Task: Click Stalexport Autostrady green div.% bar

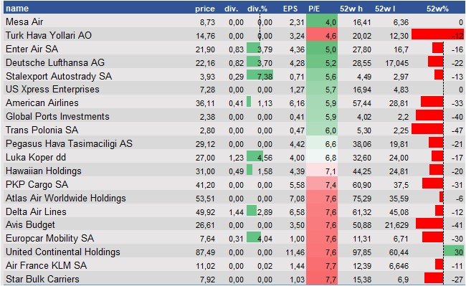Action: [x=260, y=76]
